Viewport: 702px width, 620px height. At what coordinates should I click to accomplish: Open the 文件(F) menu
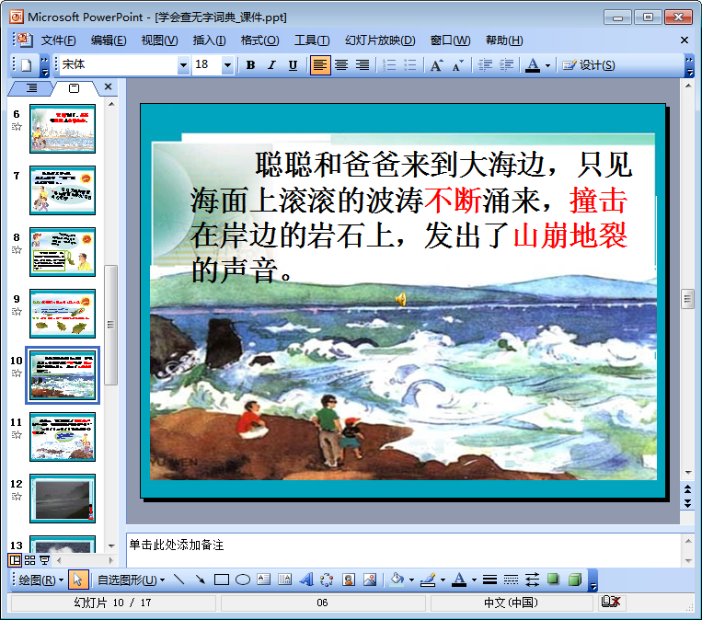pos(59,40)
